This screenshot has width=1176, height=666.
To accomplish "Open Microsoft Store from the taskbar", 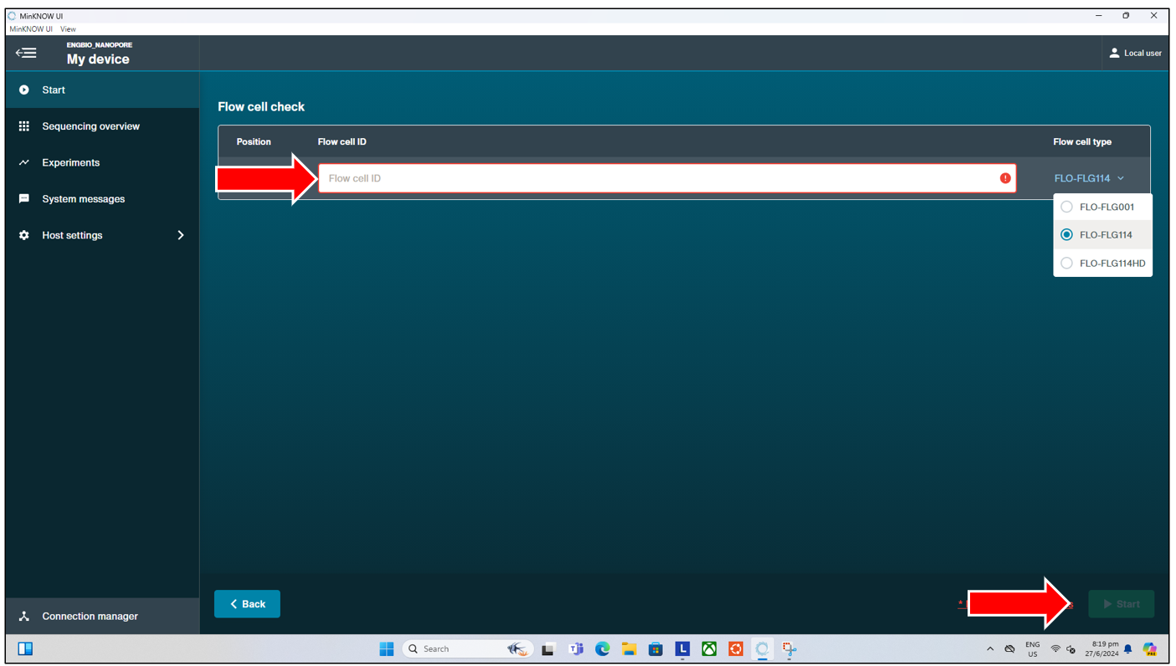I will tap(655, 648).
